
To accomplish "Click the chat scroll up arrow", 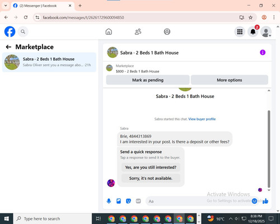I will 269,91.
